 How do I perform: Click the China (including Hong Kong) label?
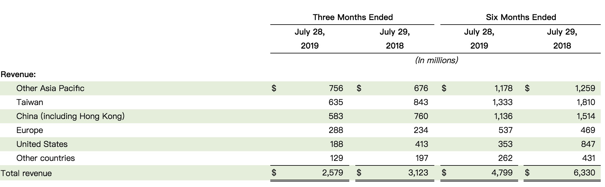(70, 116)
